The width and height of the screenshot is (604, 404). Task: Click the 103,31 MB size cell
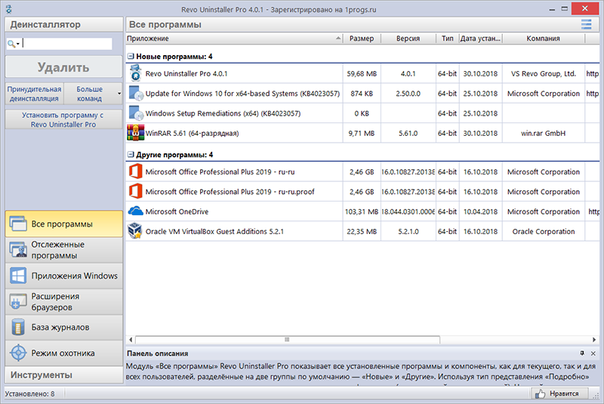[362, 211]
